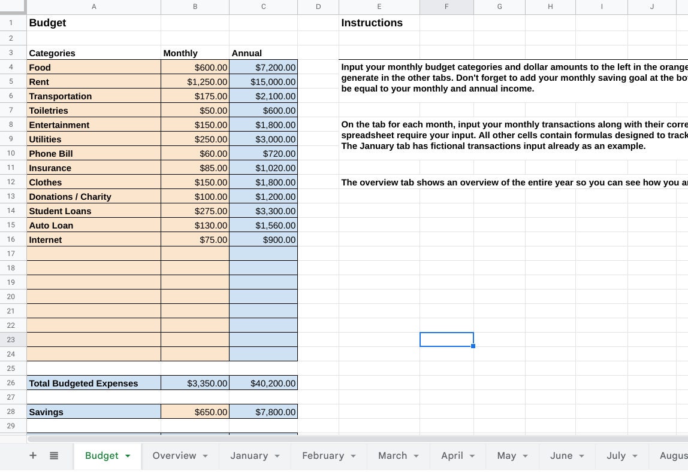The height and width of the screenshot is (472, 688).
Task: Switch to the February tab
Action: [322, 455]
